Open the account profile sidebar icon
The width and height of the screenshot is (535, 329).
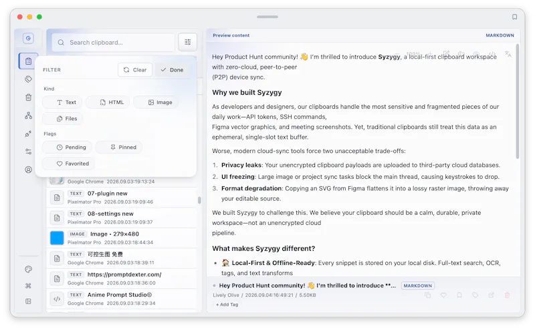point(28,170)
